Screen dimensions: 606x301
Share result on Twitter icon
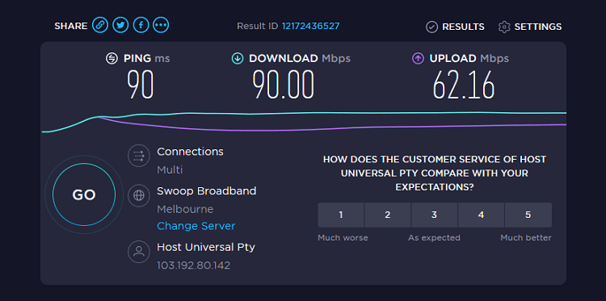tap(120, 26)
